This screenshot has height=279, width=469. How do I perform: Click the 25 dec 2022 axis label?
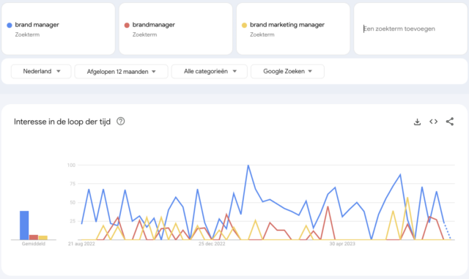click(212, 244)
